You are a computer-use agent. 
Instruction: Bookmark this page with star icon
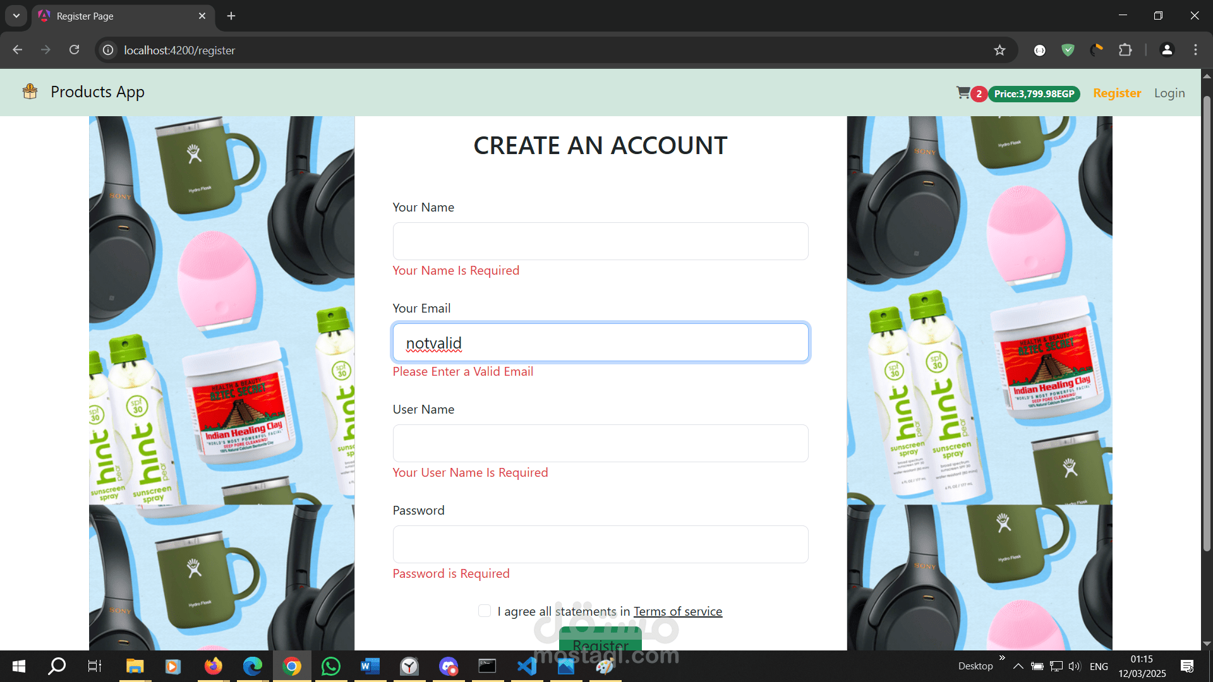click(999, 50)
